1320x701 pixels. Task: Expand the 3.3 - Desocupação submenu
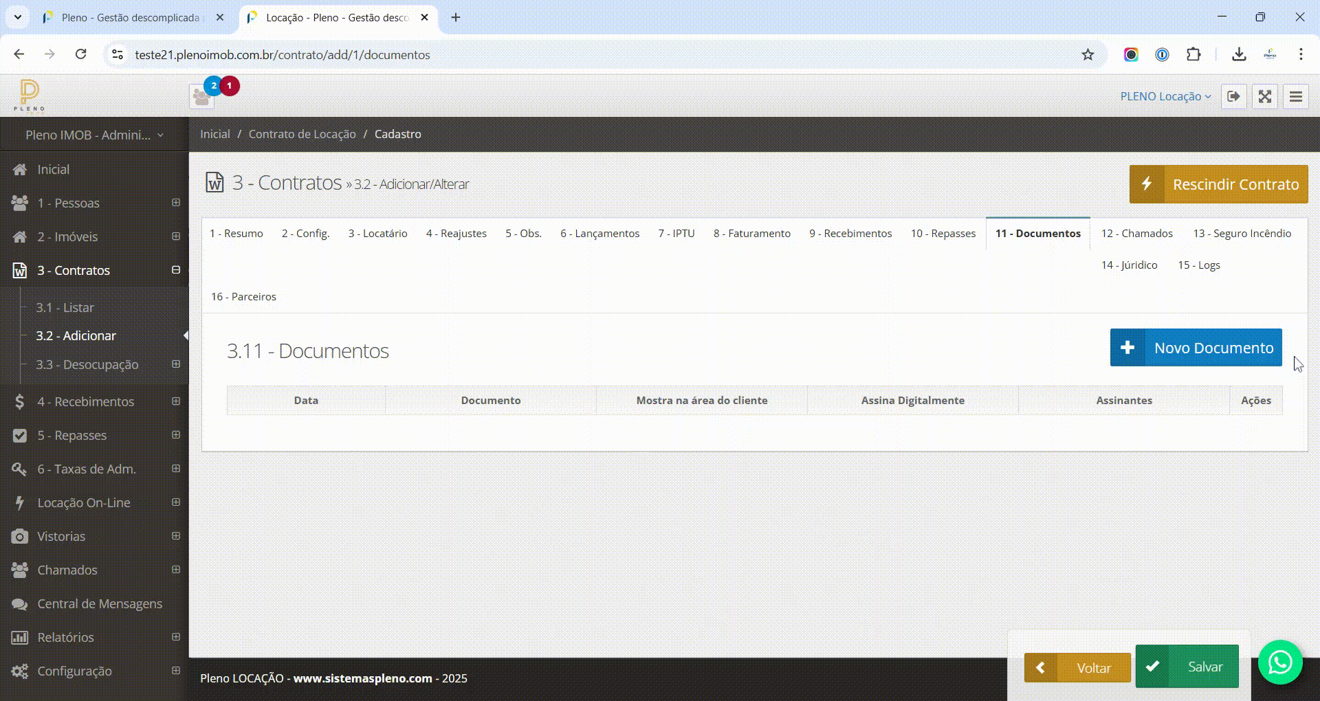click(x=176, y=364)
